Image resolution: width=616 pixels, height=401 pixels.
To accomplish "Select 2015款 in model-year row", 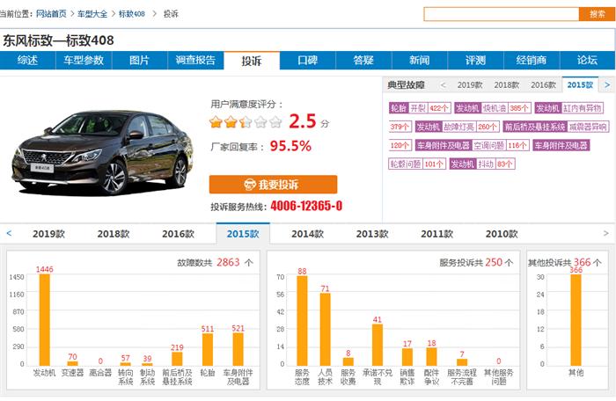I will coord(243,234).
